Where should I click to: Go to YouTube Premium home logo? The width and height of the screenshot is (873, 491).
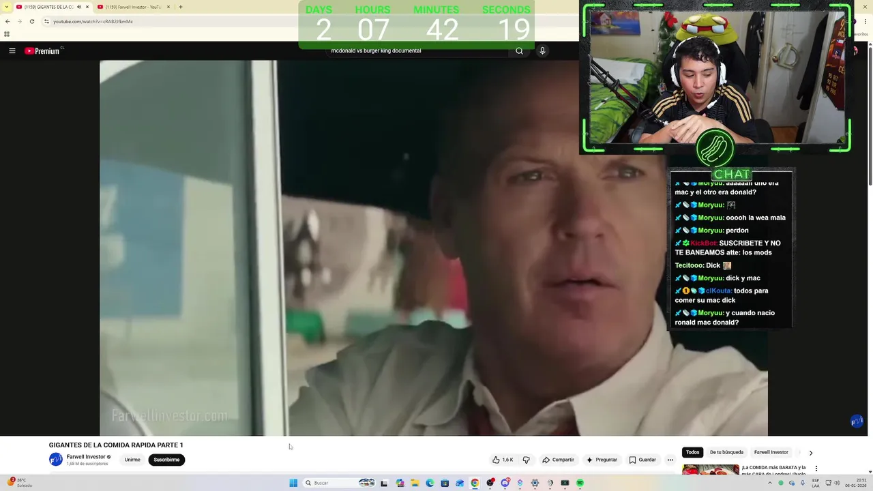point(44,50)
